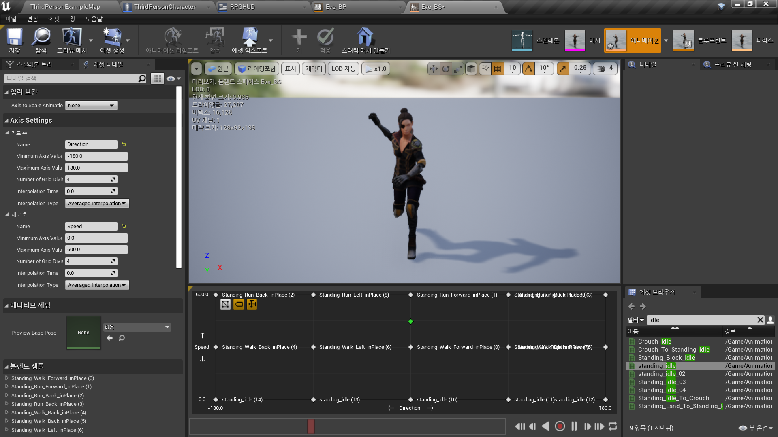Select standing_idle_02 in asset browser
The height and width of the screenshot is (437, 778).
(x=661, y=374)
